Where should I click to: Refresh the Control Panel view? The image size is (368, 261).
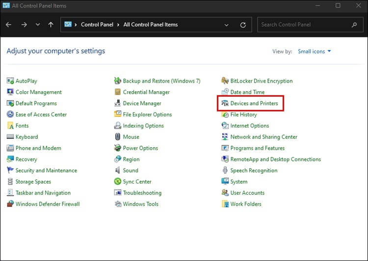click(243, 25)
